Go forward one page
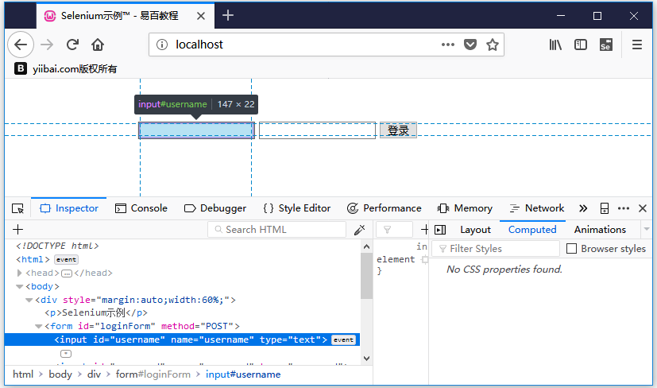 (x=47, y=45)
